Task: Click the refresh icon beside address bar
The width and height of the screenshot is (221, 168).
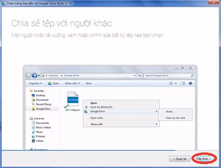Action: [x=140, y=76]
